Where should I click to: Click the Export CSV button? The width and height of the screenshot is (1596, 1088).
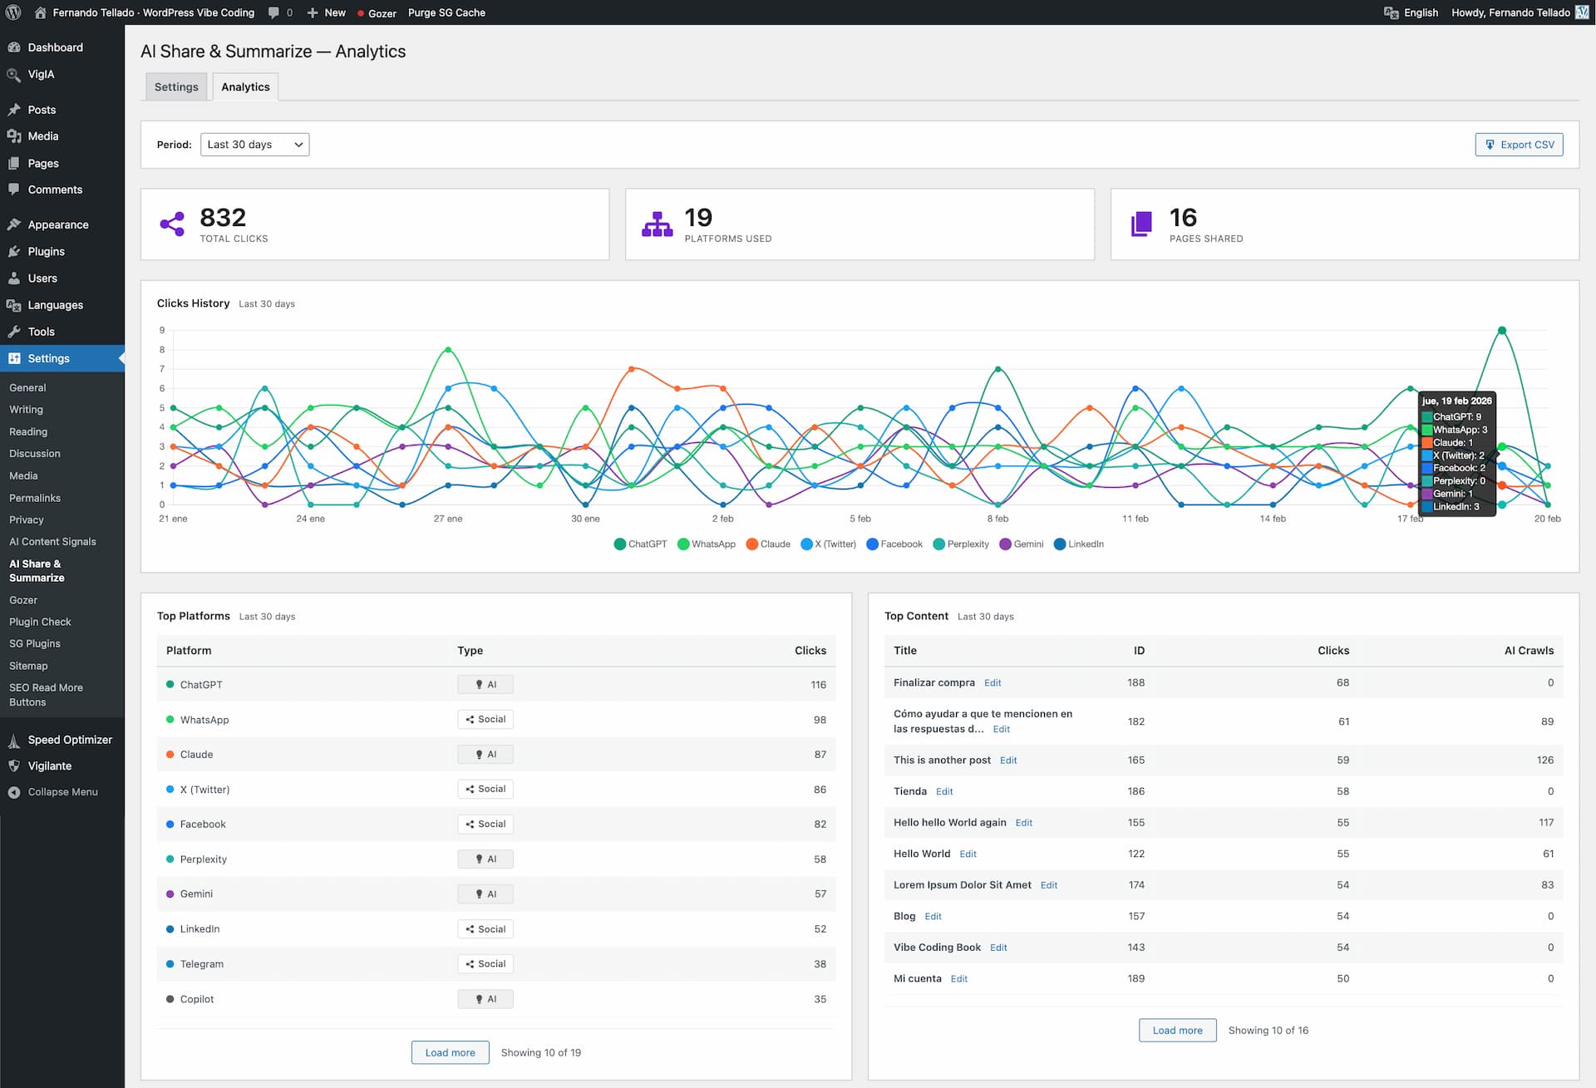(1519, 144)
